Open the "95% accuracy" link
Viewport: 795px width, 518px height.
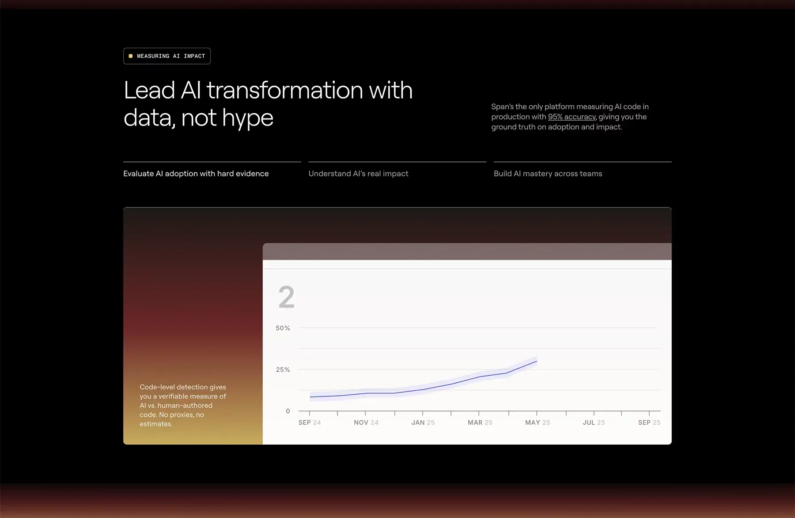click(x=572, y=117)
